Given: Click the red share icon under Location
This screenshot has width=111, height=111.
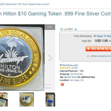Looking at the screenshot, I should click(x=62, y=84).
